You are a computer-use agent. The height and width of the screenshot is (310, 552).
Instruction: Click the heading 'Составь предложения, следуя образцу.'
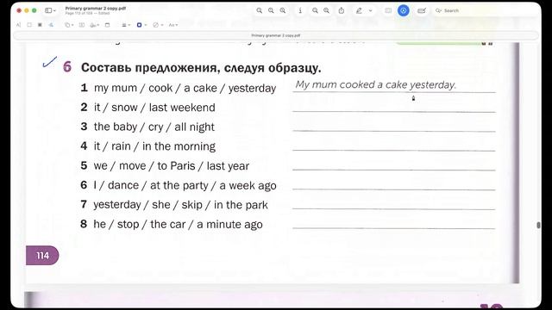201,67
